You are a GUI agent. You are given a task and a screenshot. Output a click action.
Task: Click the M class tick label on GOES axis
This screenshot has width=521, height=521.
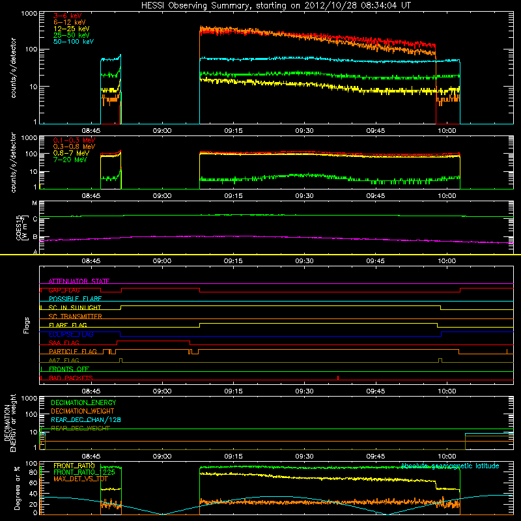[35, 203]
